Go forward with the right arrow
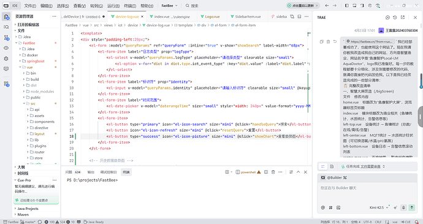This screenshot has width=423, height=224. point(335,6)
